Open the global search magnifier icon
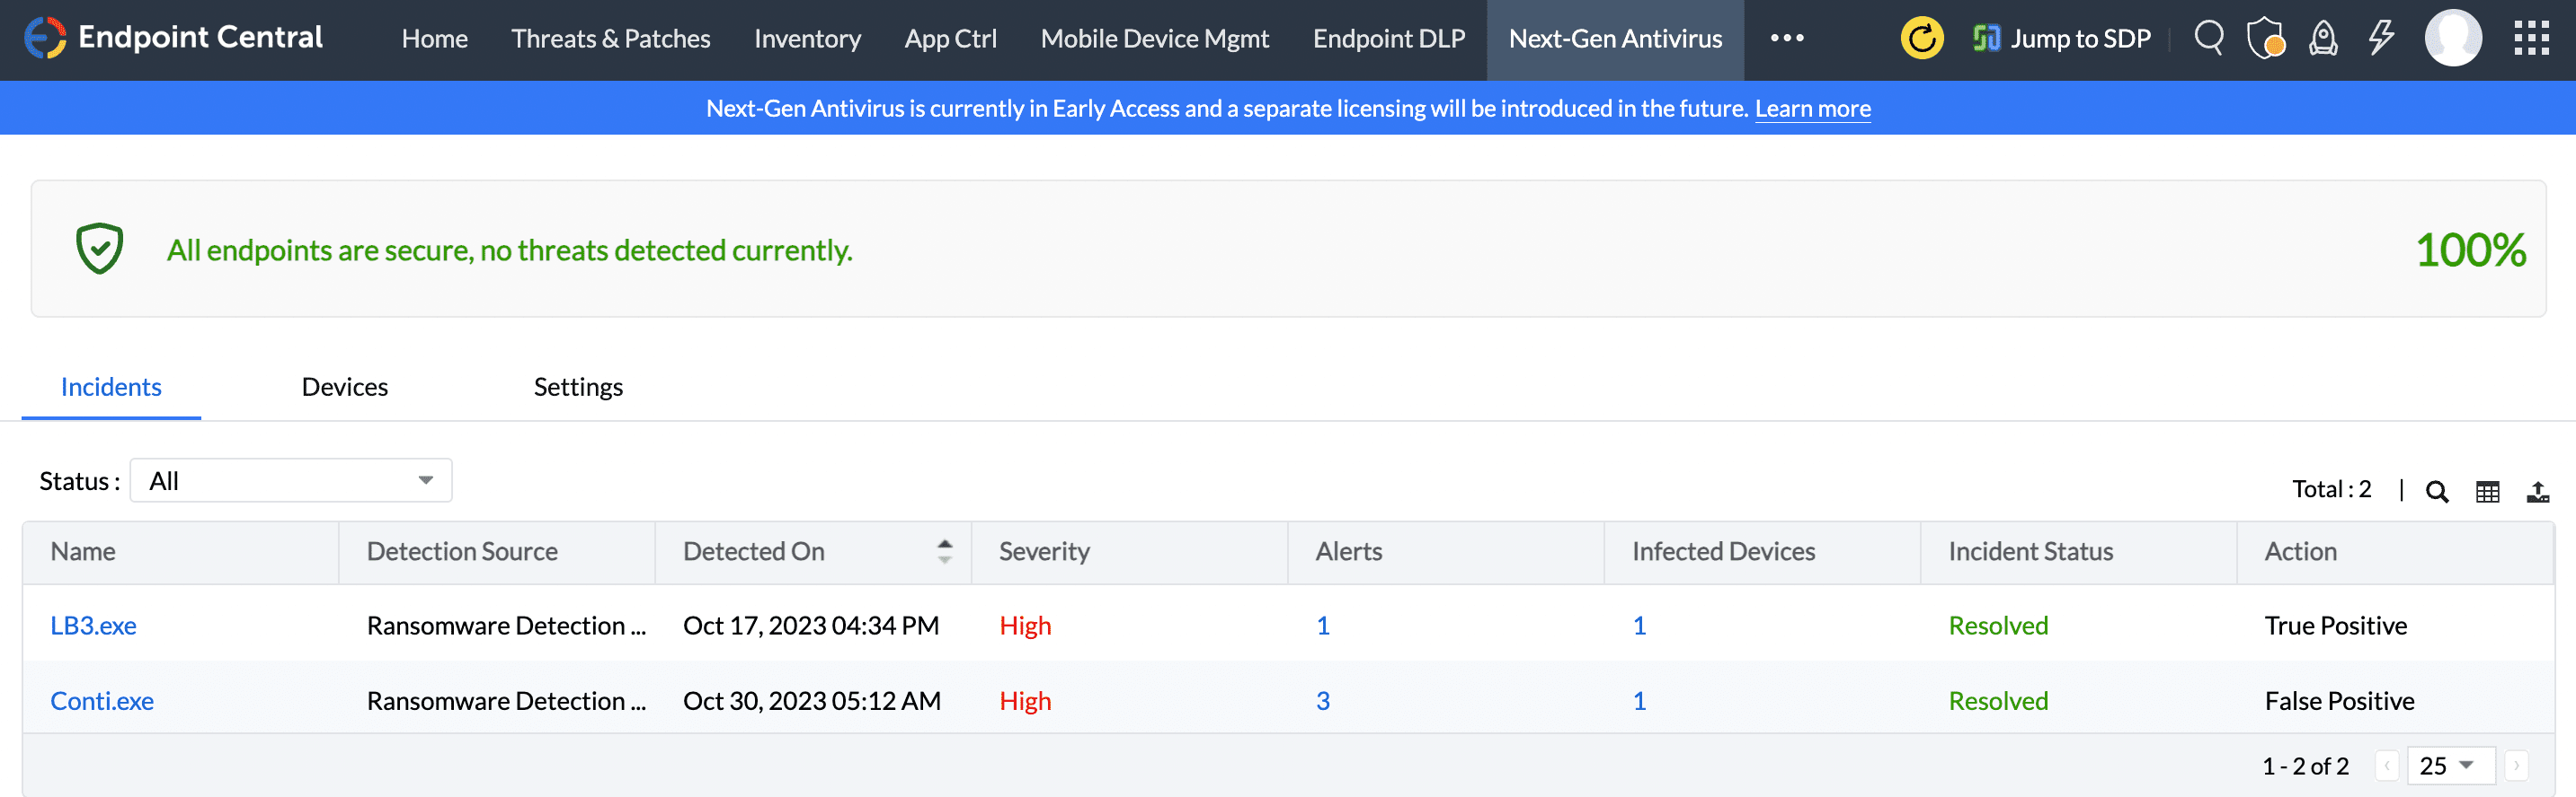Viewport: 2576px width, 797px height. point(2208,39)
